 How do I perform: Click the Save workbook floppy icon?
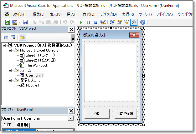point(25,22)
